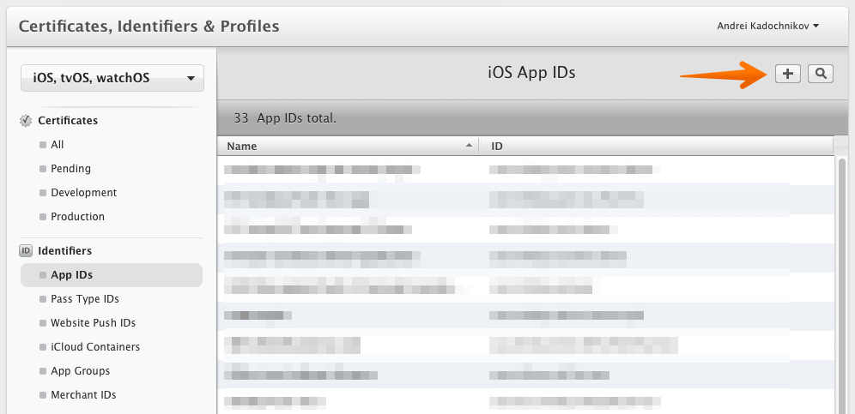Image resolution: width=855 pixels, height=414 pixels.
Task: Open search with the magnifier icon
Action: [x=821, y=74]
